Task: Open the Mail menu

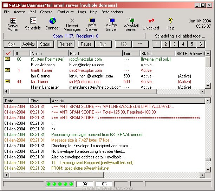Action: [x=33, y=12]
